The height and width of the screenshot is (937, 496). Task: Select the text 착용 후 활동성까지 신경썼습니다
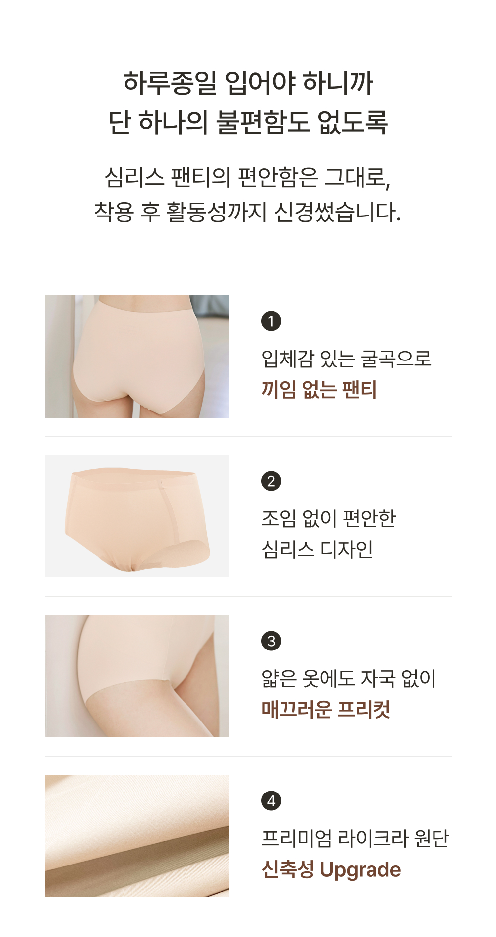pos(248,212)
